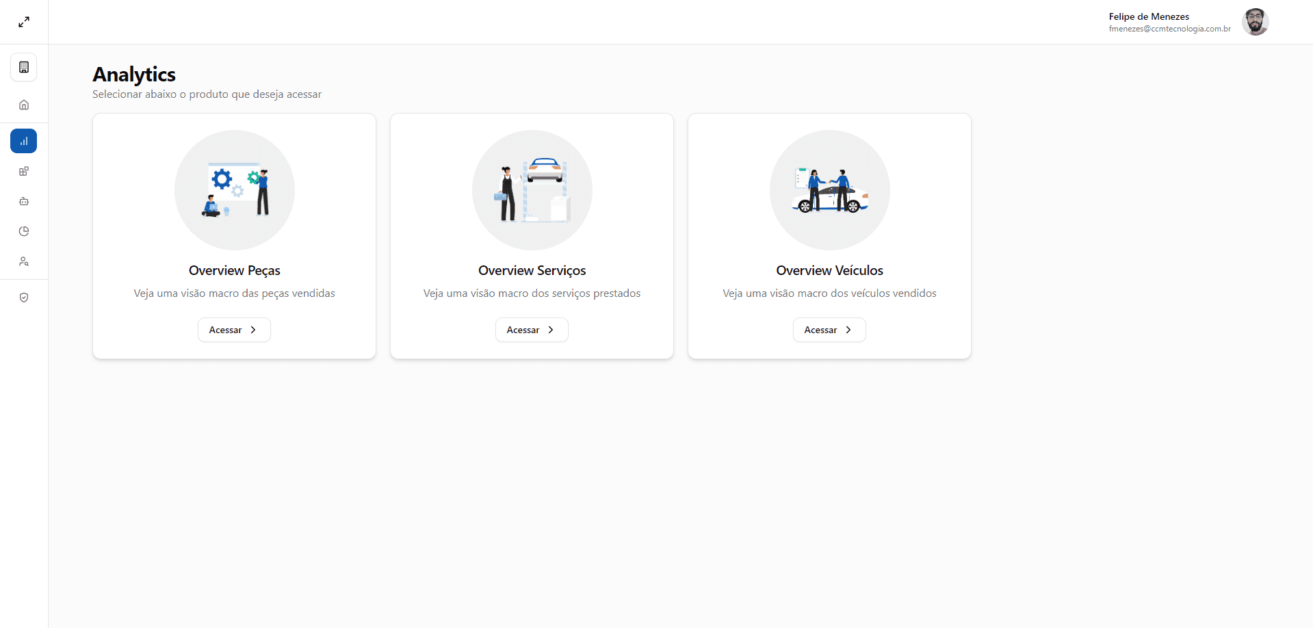Go to the Home sidebar icon

tap(24, 105)
